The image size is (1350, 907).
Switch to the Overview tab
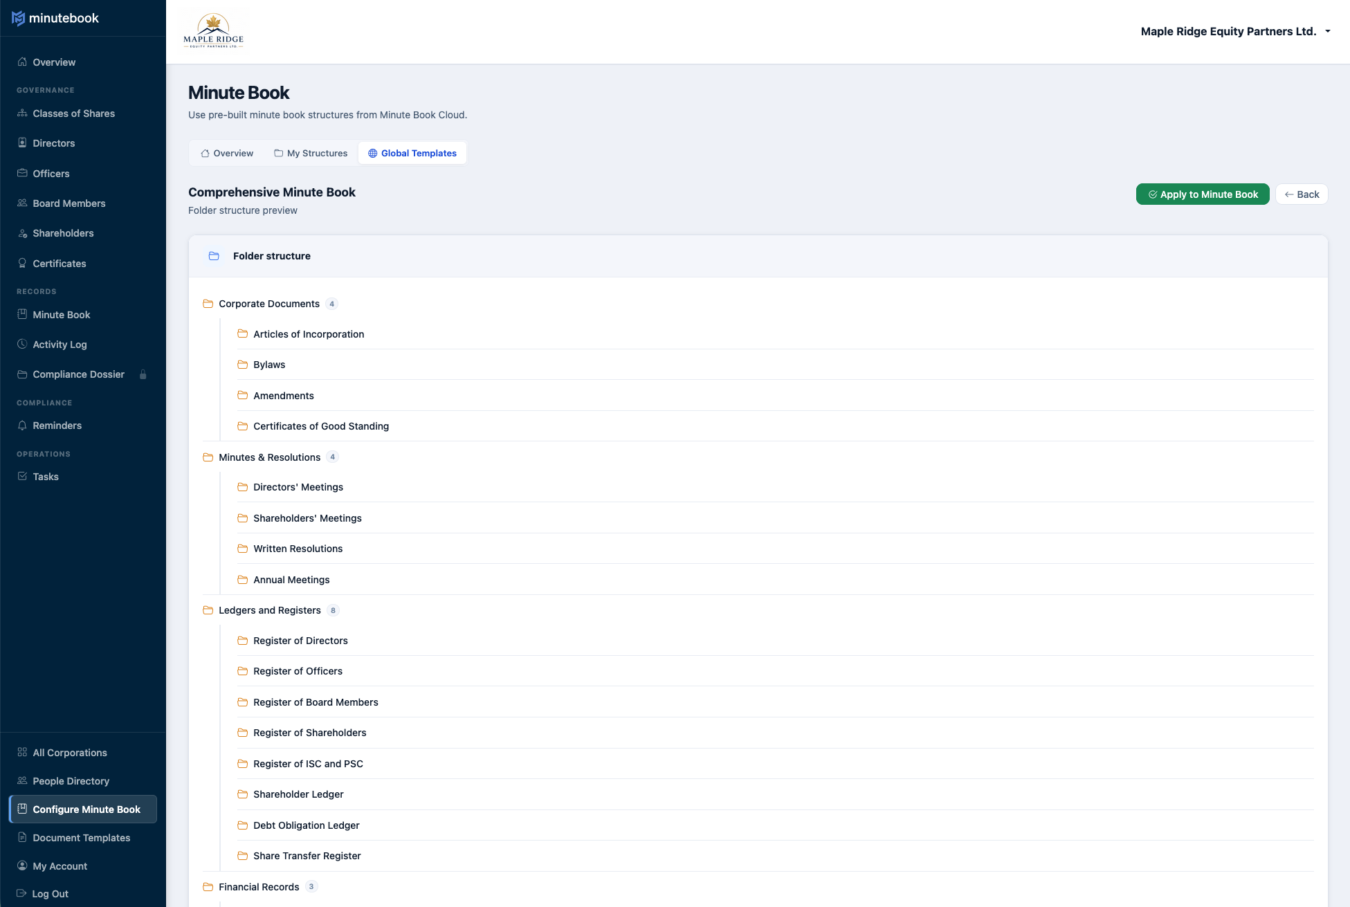[x=226, y=153]
